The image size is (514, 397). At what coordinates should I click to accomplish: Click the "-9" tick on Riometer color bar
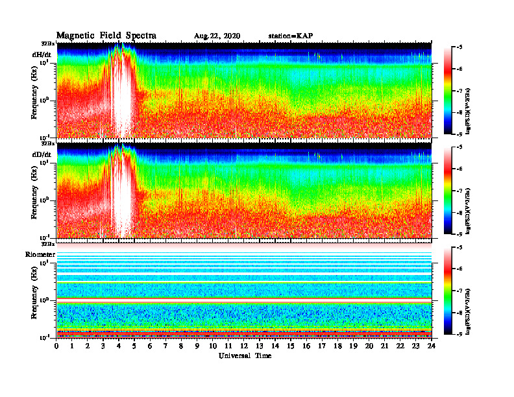coord(459,334)
